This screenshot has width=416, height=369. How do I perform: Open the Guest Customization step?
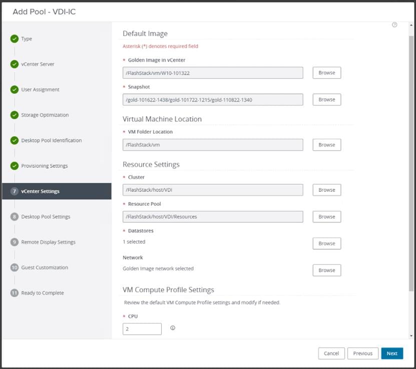pyautogui.click(x=44, y=267)
